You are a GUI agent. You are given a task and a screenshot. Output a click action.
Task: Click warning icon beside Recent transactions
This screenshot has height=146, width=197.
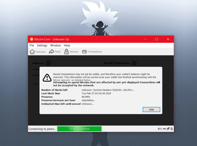click(134, 63)
